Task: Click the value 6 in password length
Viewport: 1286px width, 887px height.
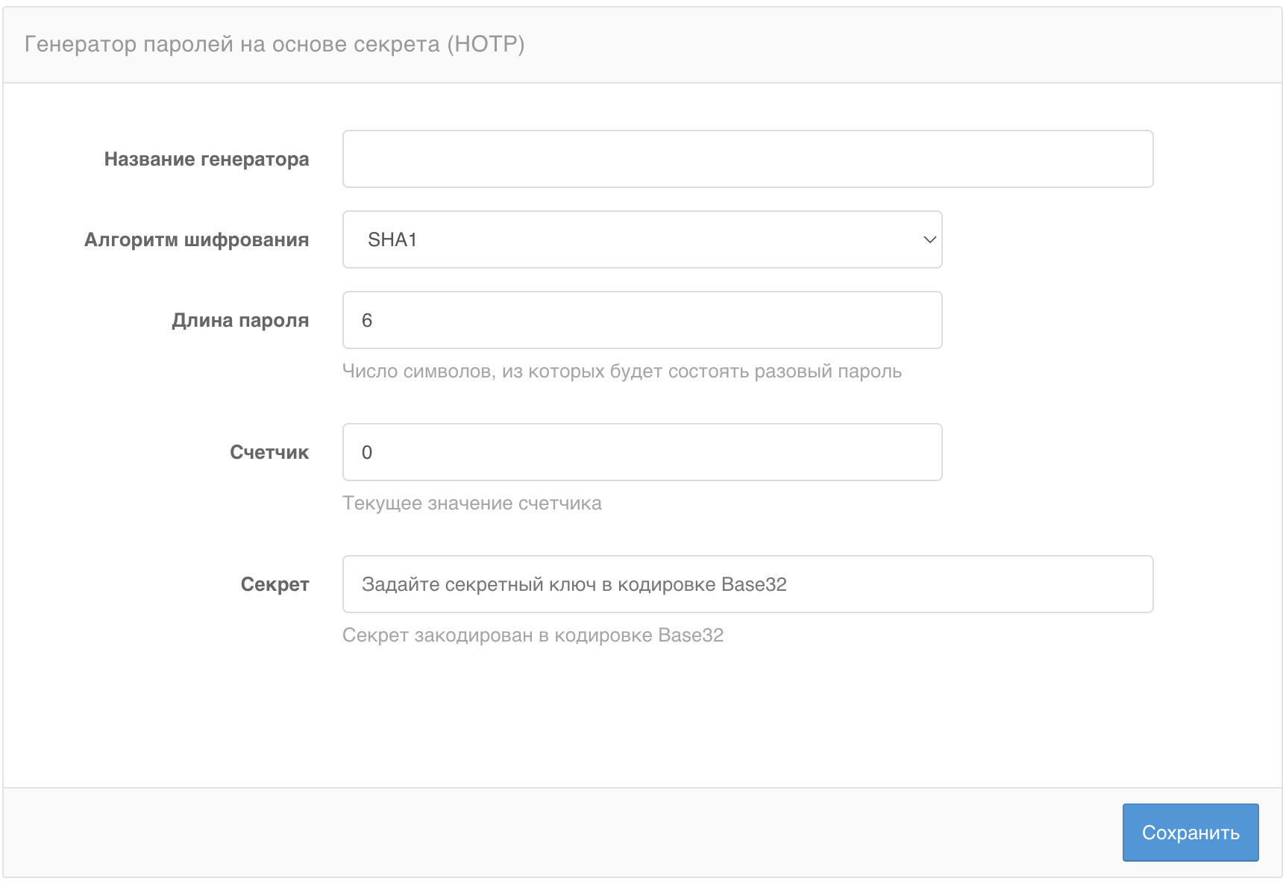Action: [367, 320]
